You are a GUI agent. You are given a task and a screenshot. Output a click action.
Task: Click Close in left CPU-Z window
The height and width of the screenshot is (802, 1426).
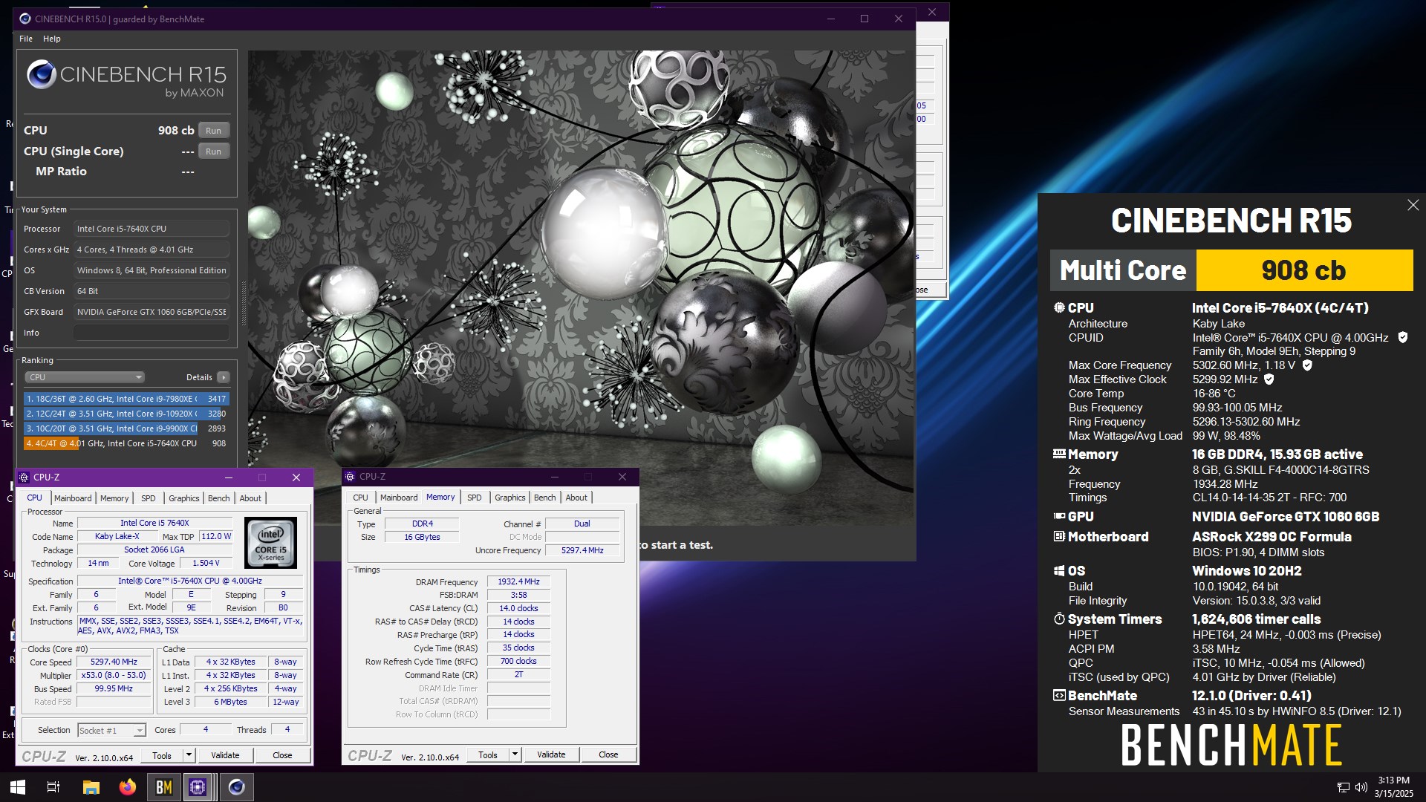(282, 755)
